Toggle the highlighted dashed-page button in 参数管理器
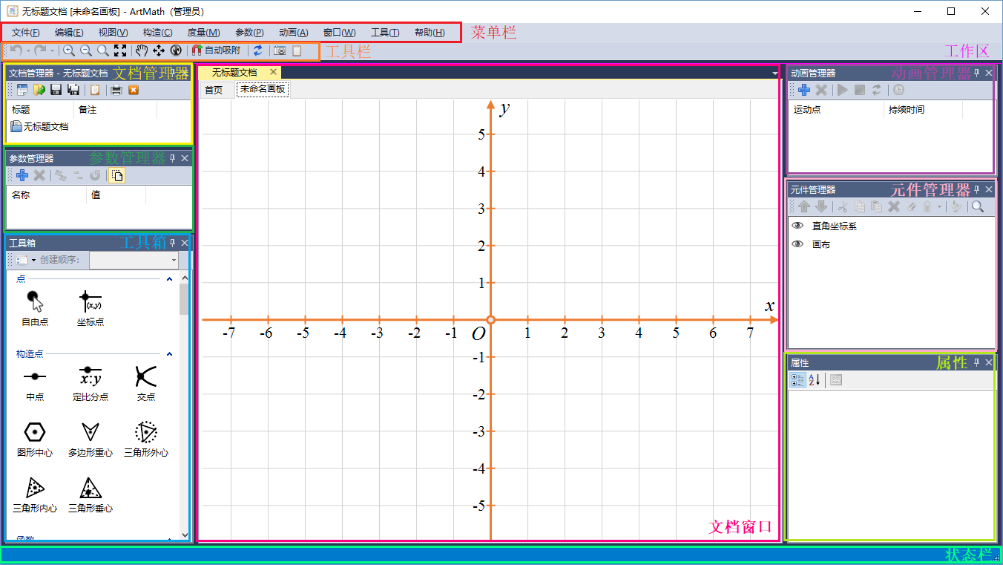 117,175
